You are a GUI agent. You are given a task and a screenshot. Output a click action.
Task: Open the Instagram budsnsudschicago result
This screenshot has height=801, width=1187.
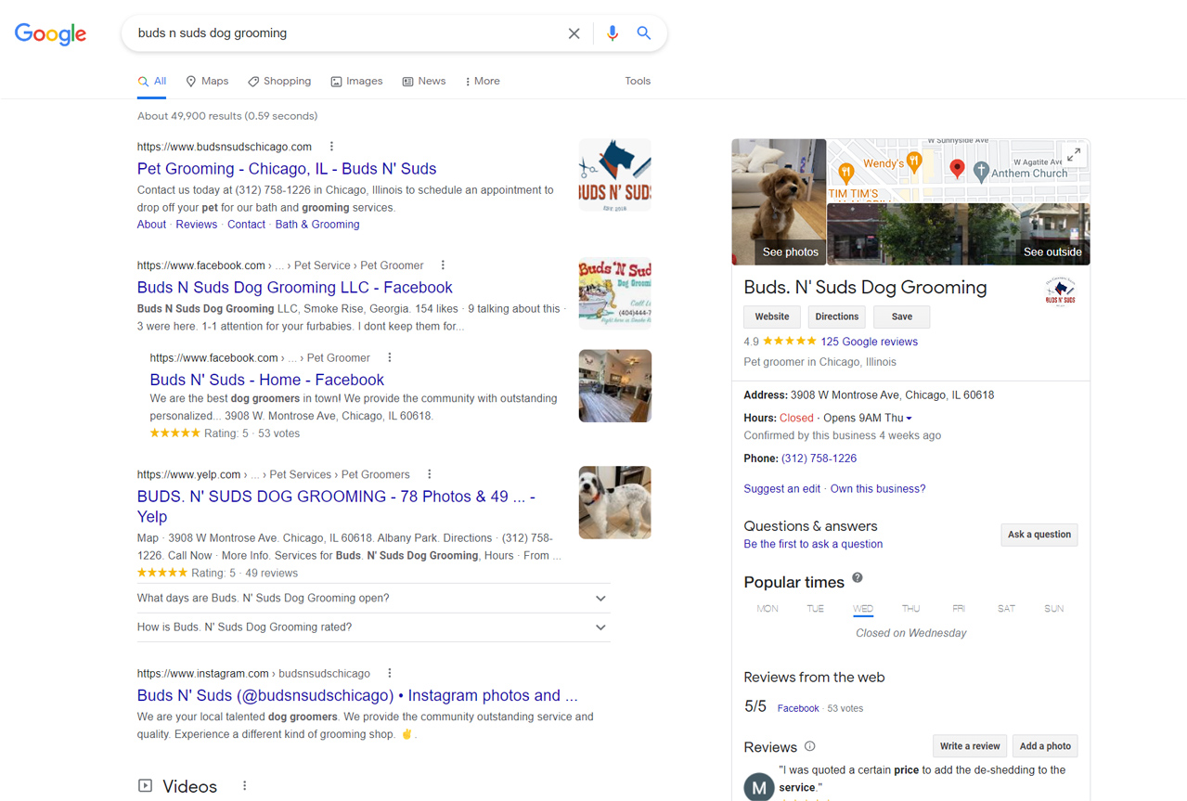357,696
